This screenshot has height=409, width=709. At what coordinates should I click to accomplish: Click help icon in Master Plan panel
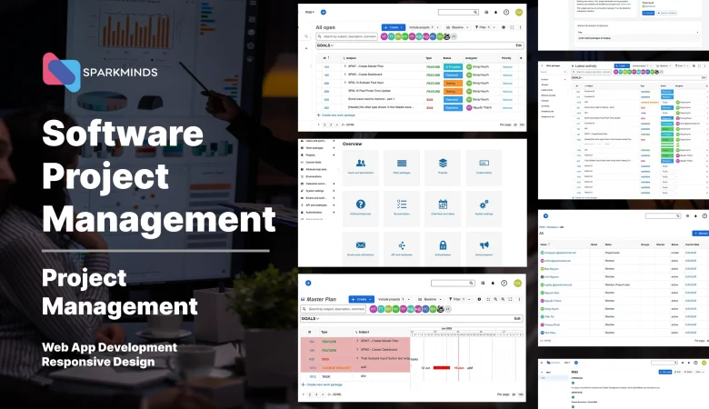504,283
